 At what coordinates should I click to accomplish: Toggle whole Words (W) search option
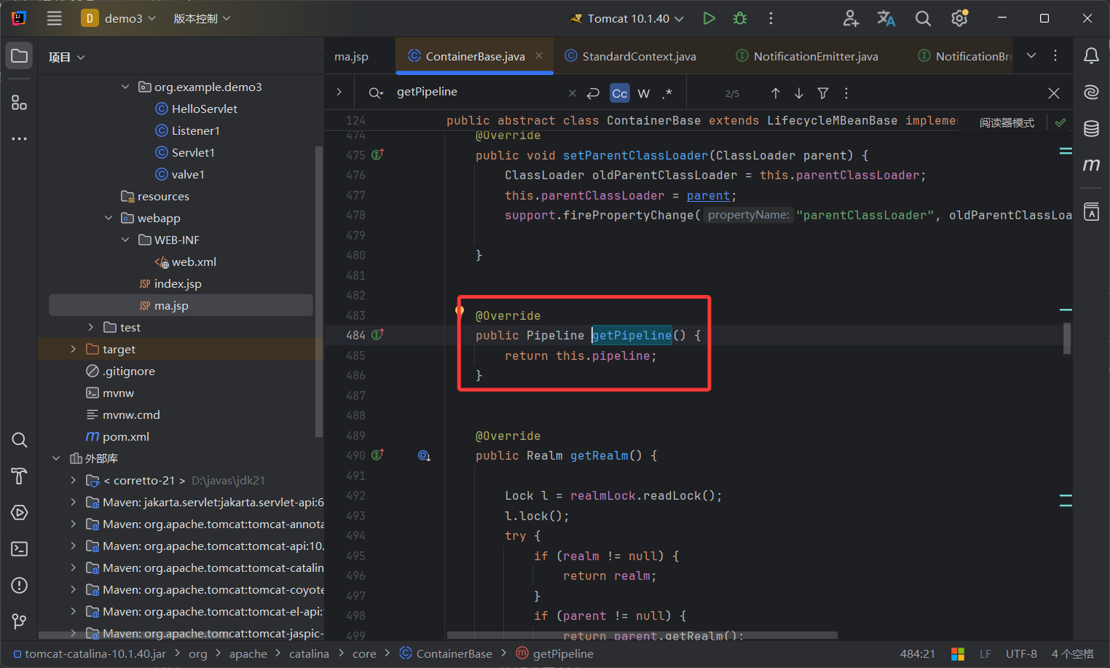[643, 93]
